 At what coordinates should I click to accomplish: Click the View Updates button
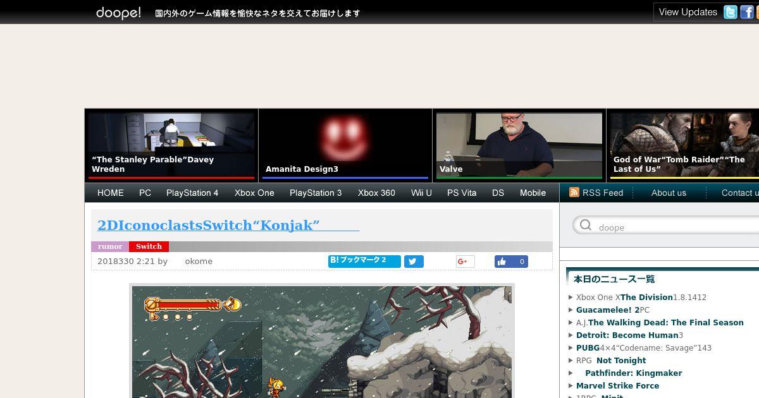point(688,12)
